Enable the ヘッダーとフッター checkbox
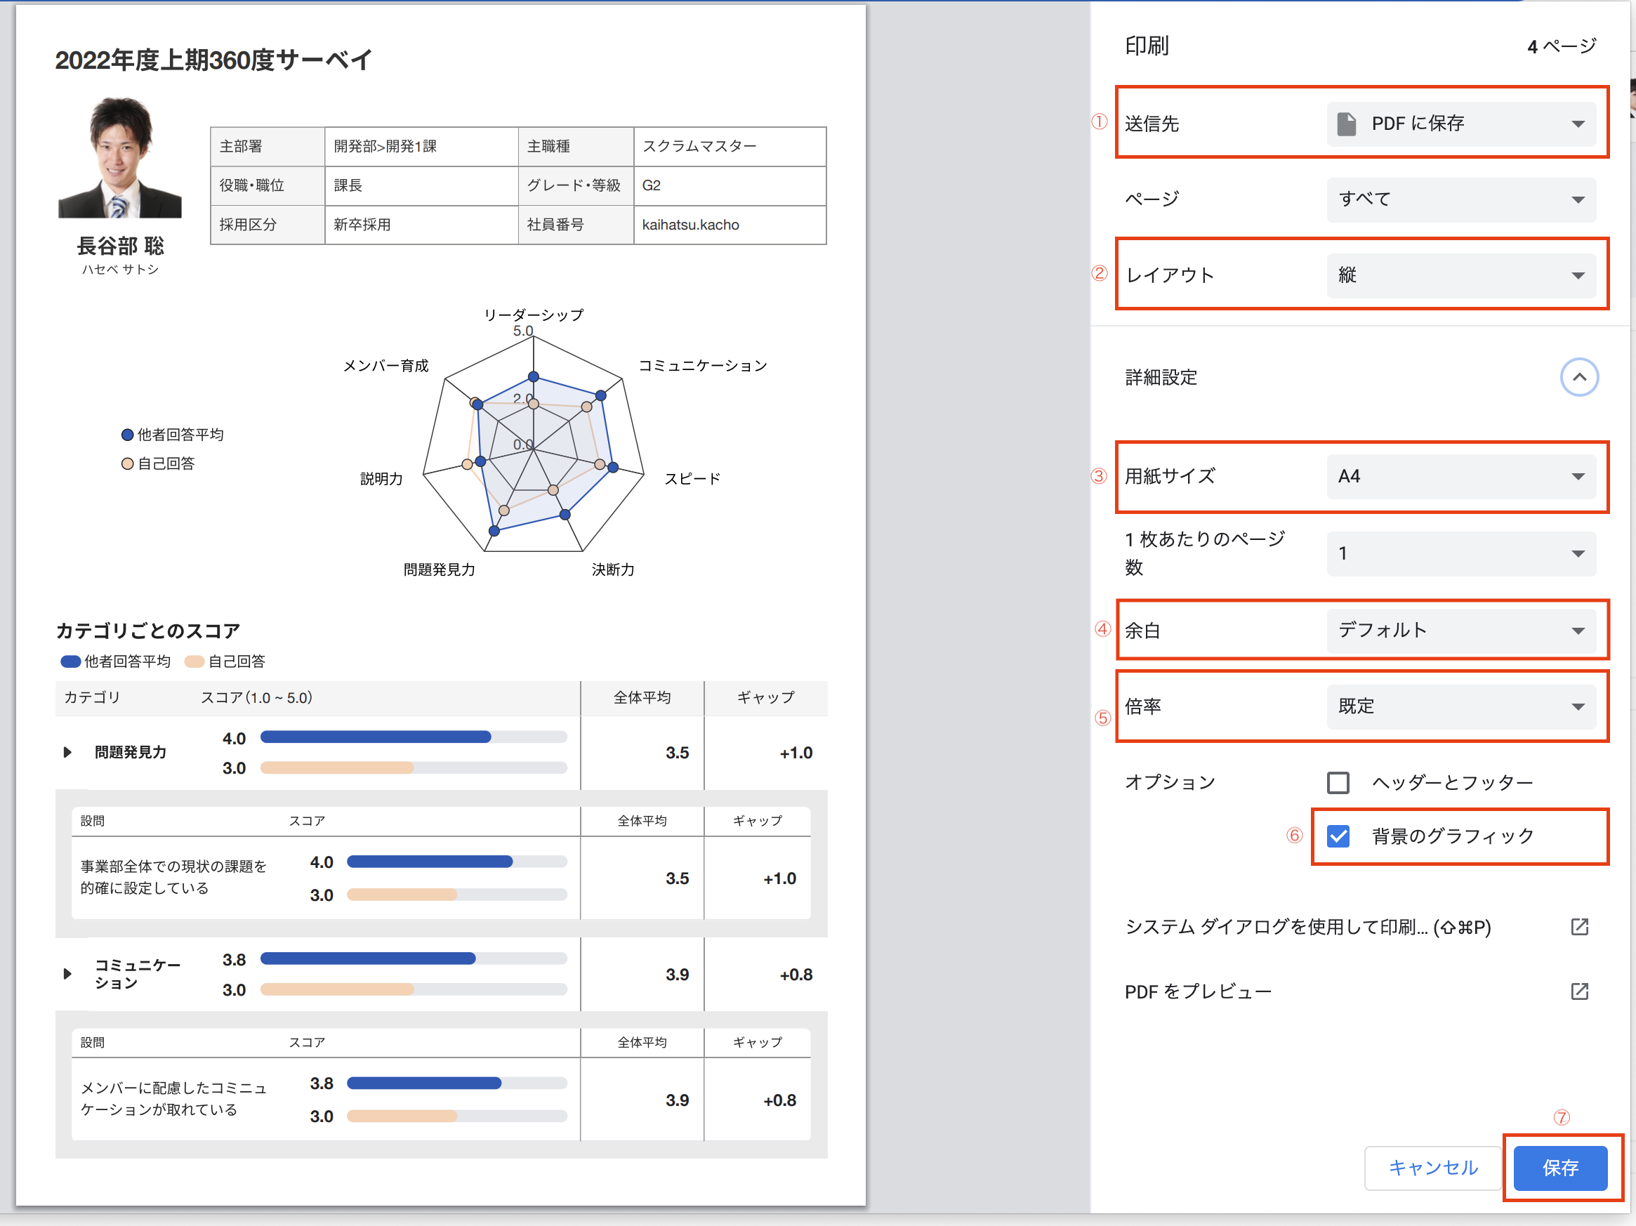The width and height of the screenshot is (1636, 1226). pyautogui.click(x=1337, y=782)
